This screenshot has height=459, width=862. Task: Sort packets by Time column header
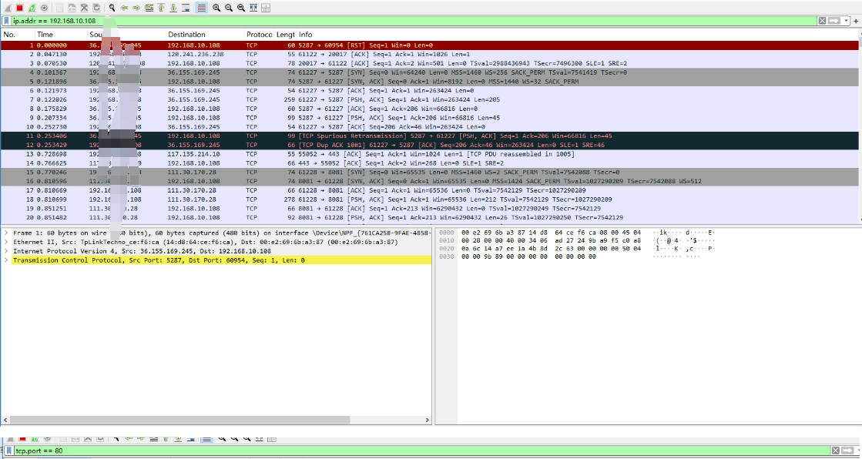pyautogui.click(x=61, y=35)
